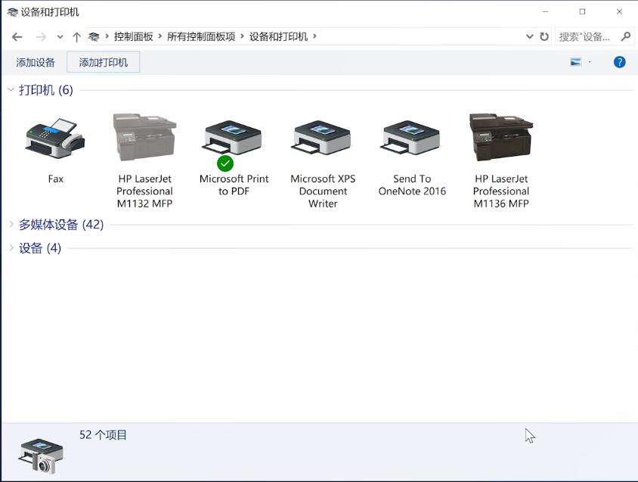This screenshot has height=482, width=638.
Task: Open the Fax printer
Action: [55, 140]
